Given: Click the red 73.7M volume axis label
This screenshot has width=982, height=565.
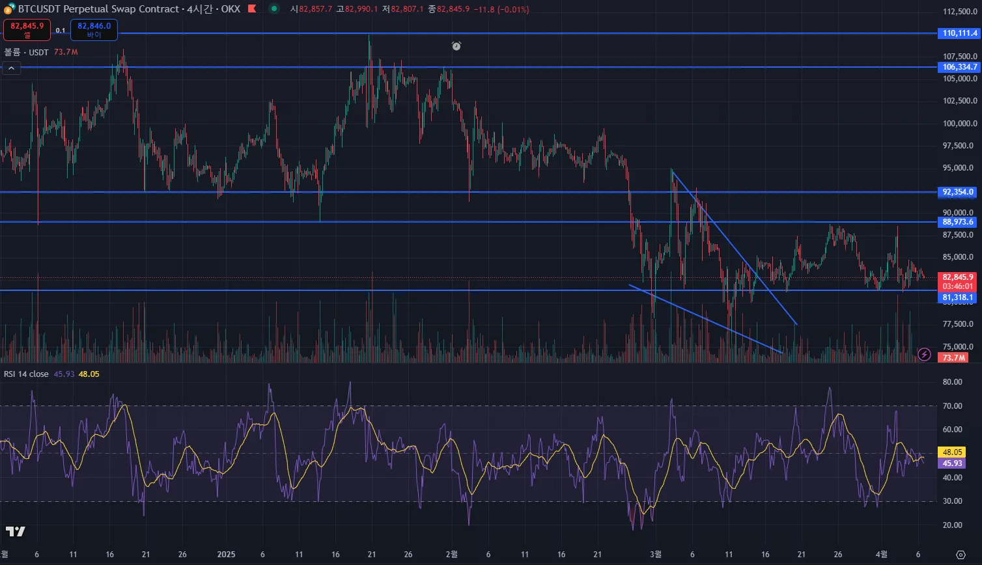Looking at the screenshot, I should pyautogui.click(x=954, y=358).
